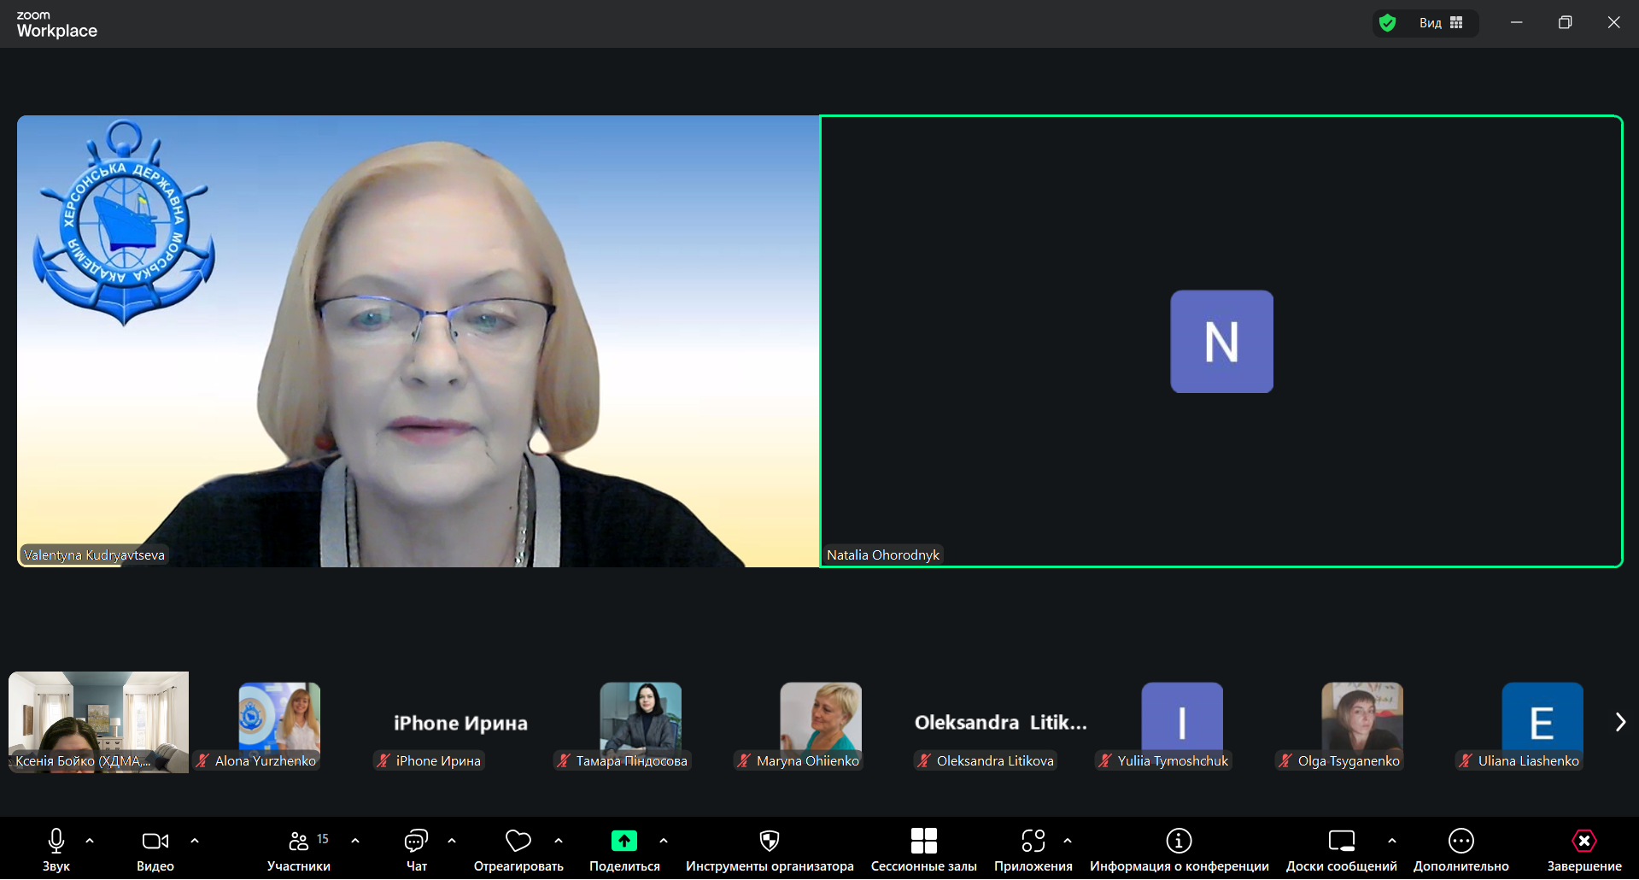Viewport: 1639px width, 880px height.
Task: Toggle microphone mute with Звук button
Action: [56, 842]
